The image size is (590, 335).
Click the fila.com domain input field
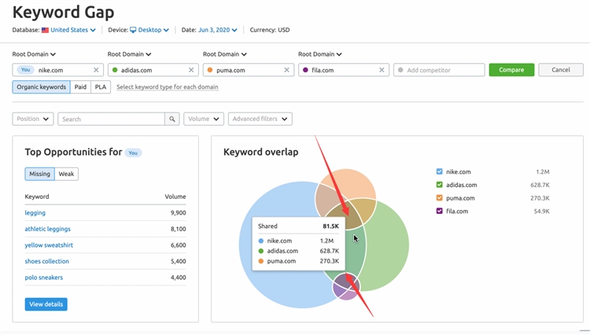click(344, 70)
